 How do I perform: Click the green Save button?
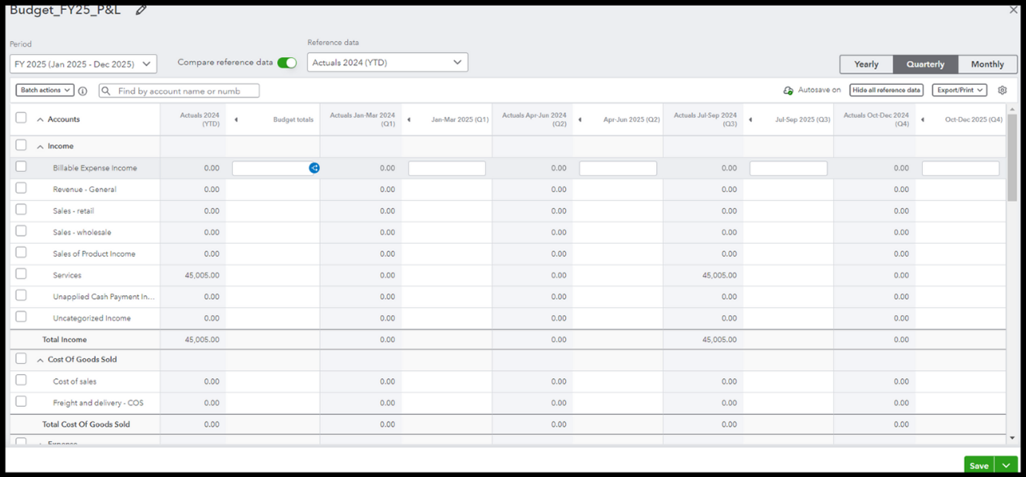pos(979,465)
